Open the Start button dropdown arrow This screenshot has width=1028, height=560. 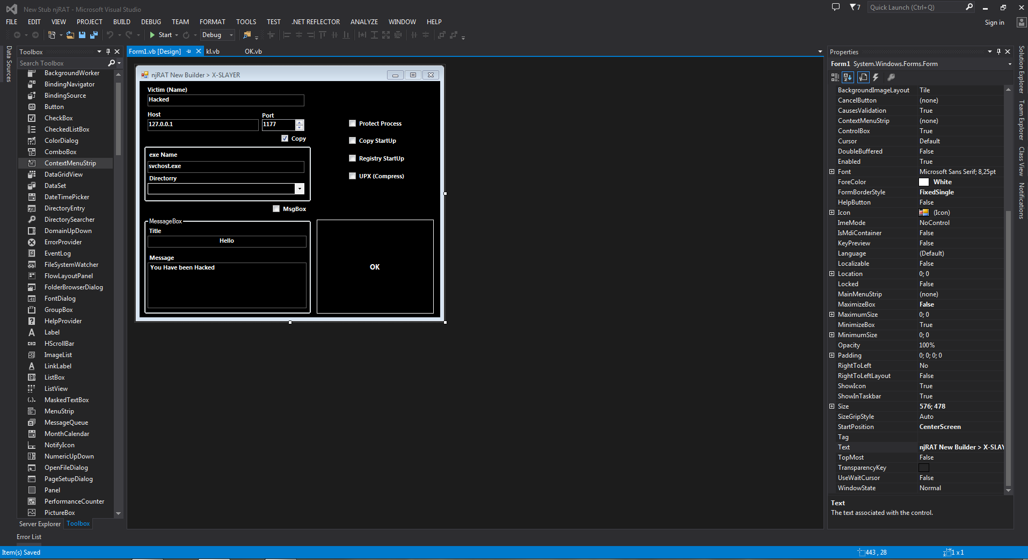[x=177, y=35]
